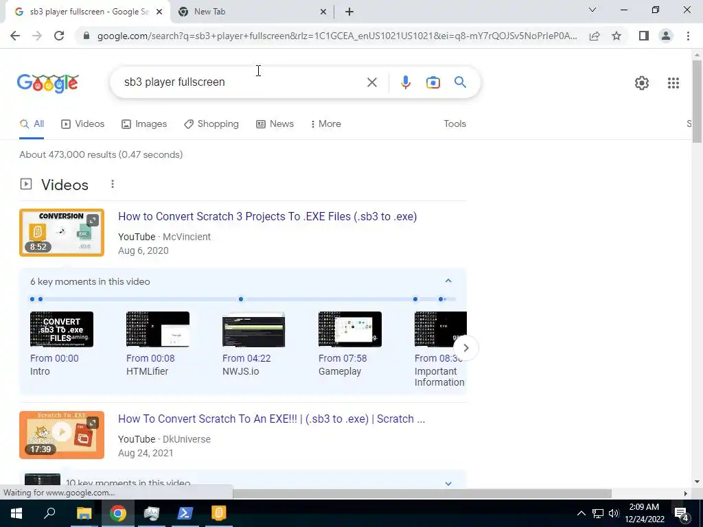Open the browser side panel
Image resolution: width=703 pixels, height=527 pixels.
point(644,36)
